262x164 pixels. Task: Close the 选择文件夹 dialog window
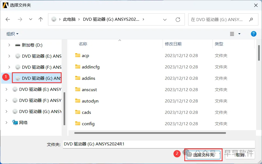click(x=256, y=5)
